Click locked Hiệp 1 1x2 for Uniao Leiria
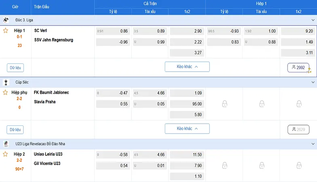The width and height of the screenshot is (317, 182). point(299,165)
